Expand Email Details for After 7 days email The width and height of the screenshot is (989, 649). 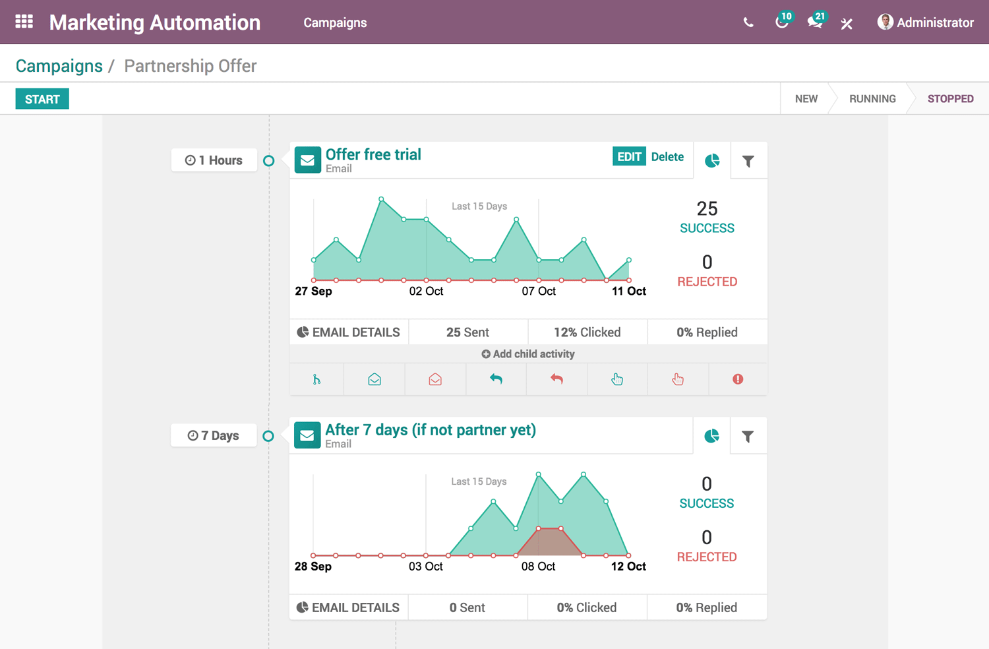pyautogui.click(x=348, y=607)
